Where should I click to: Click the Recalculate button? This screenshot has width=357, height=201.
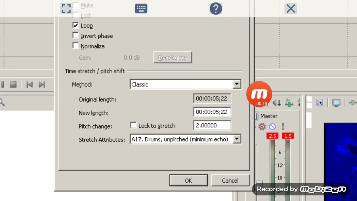(173, 58)
